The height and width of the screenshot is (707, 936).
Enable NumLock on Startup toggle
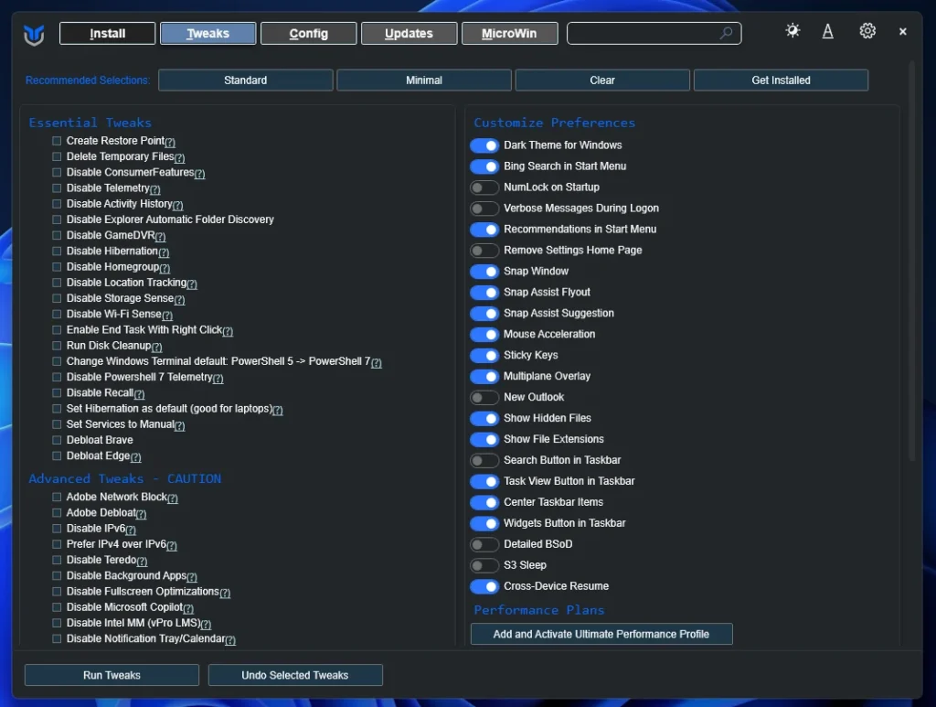(484, 187)
